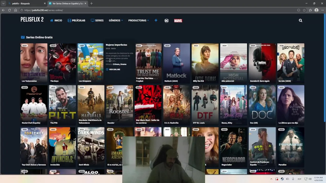Open 'Los Simpsons' series poster
The height and width of the screenshot is (183, 326).
tap(91, 63)
